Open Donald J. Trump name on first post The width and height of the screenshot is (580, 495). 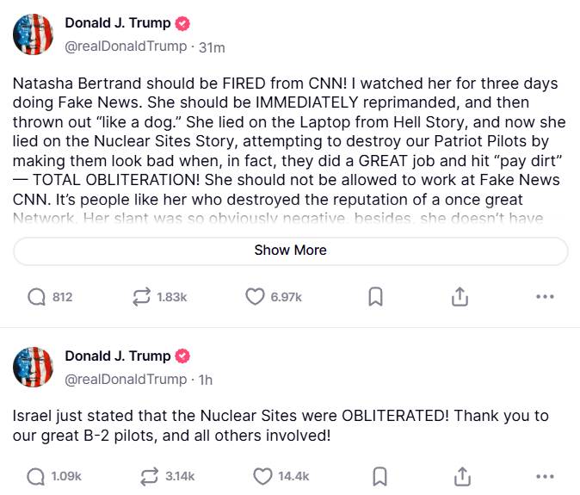point(118,23)
